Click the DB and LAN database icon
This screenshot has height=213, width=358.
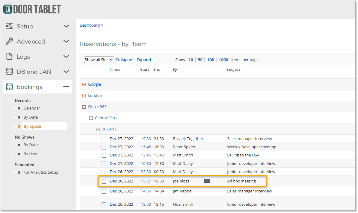pyautogui.click(x=9, y=71)
